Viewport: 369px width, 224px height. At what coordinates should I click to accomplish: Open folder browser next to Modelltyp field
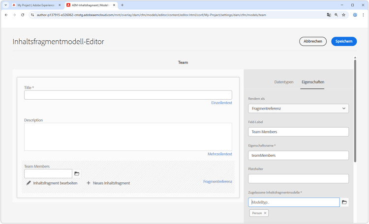click(x=344, y=202)
